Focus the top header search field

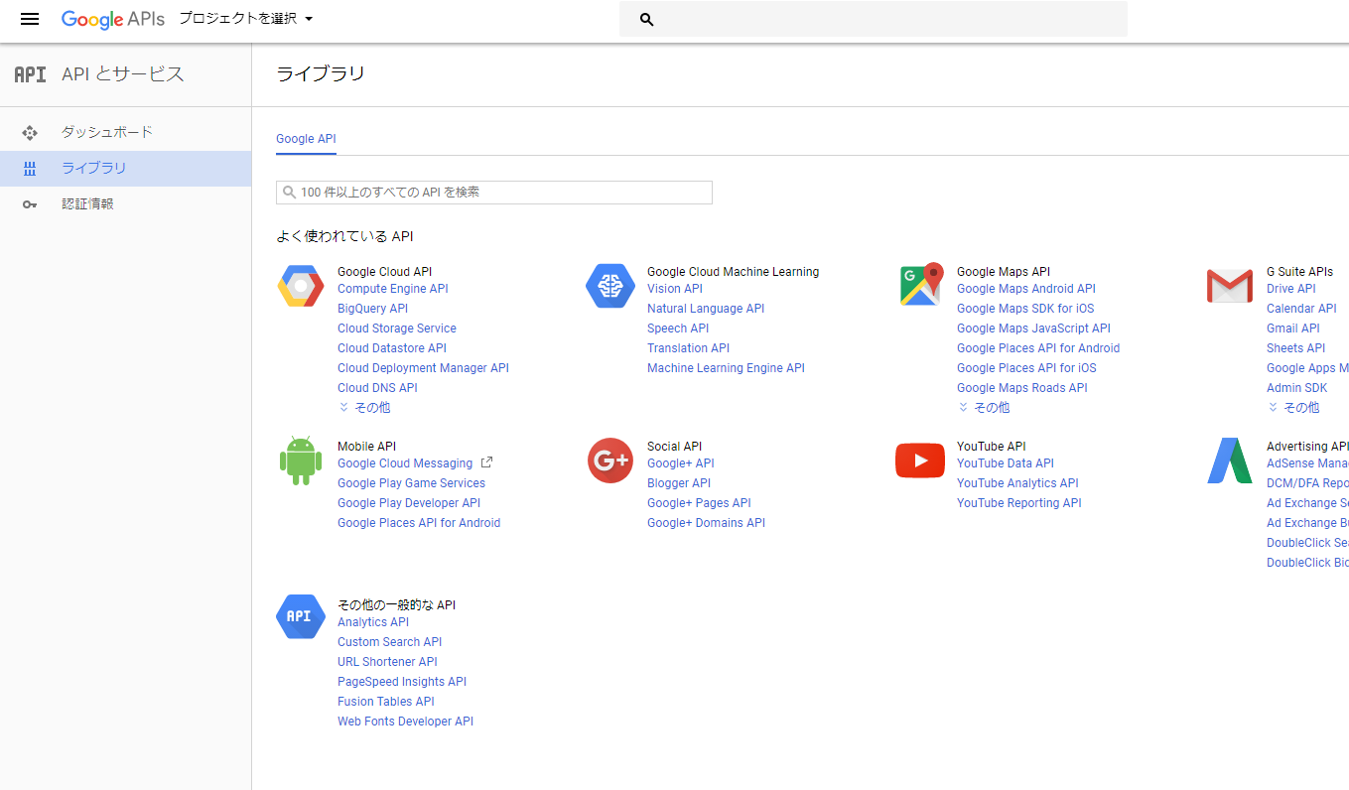click(x=874, y=19)
